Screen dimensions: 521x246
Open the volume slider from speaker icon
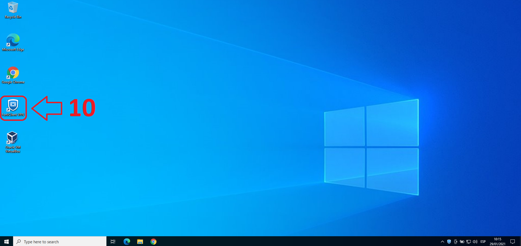(x=475, y=241)
